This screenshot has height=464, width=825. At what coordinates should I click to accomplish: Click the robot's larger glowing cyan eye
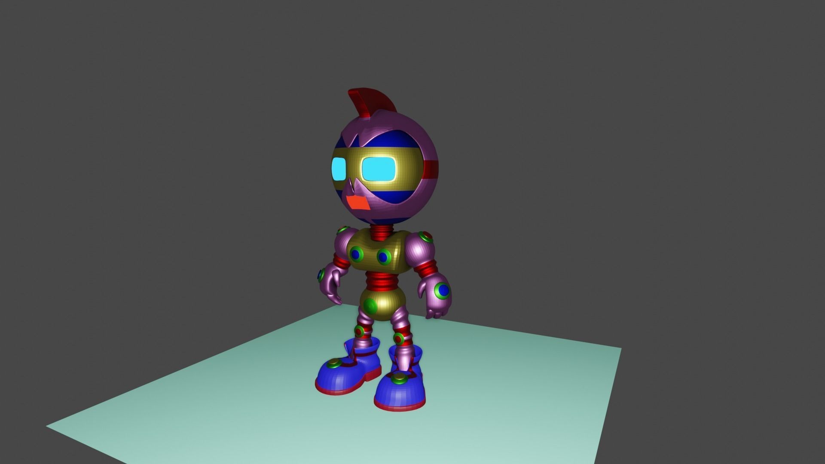click(x=379, y=169)
